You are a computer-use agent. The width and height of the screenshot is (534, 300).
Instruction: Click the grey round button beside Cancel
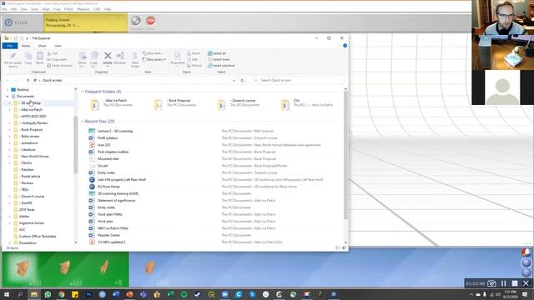click(135, 21)
